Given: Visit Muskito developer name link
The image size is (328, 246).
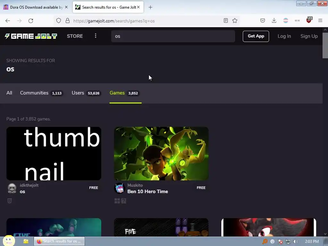Looking at the screenshot, I should [135, 185].
